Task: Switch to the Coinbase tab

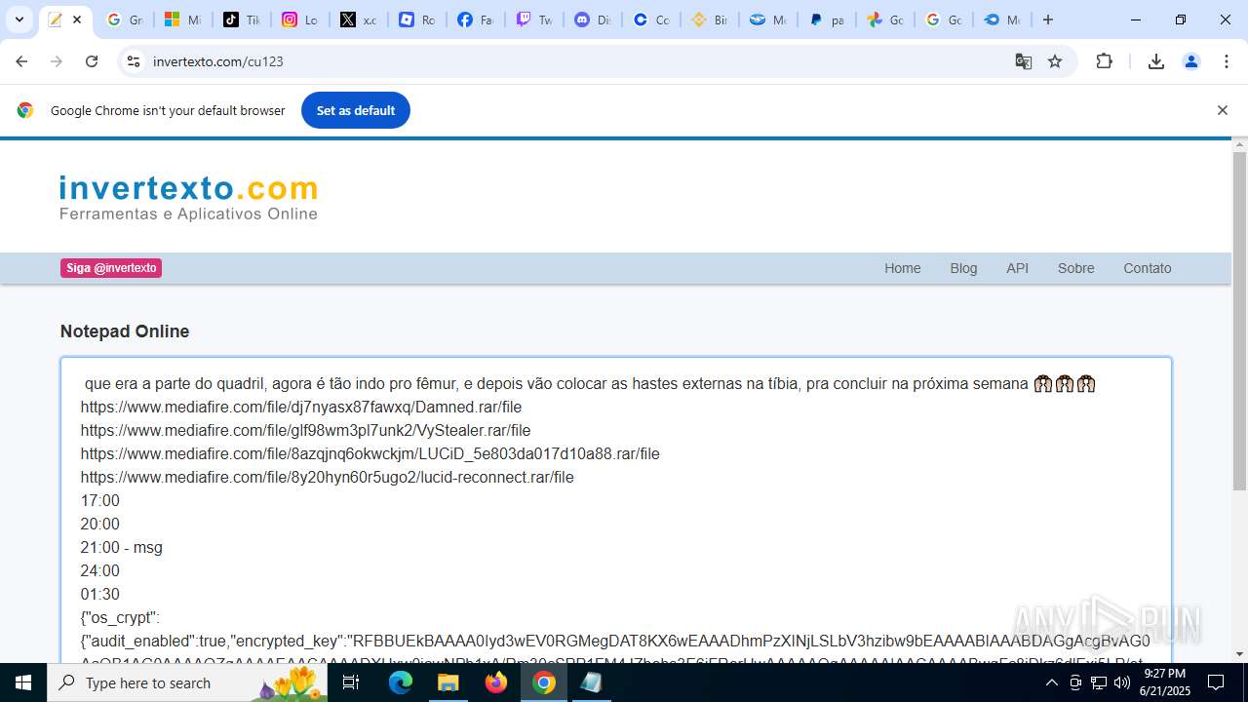Action: click(650, 19)
